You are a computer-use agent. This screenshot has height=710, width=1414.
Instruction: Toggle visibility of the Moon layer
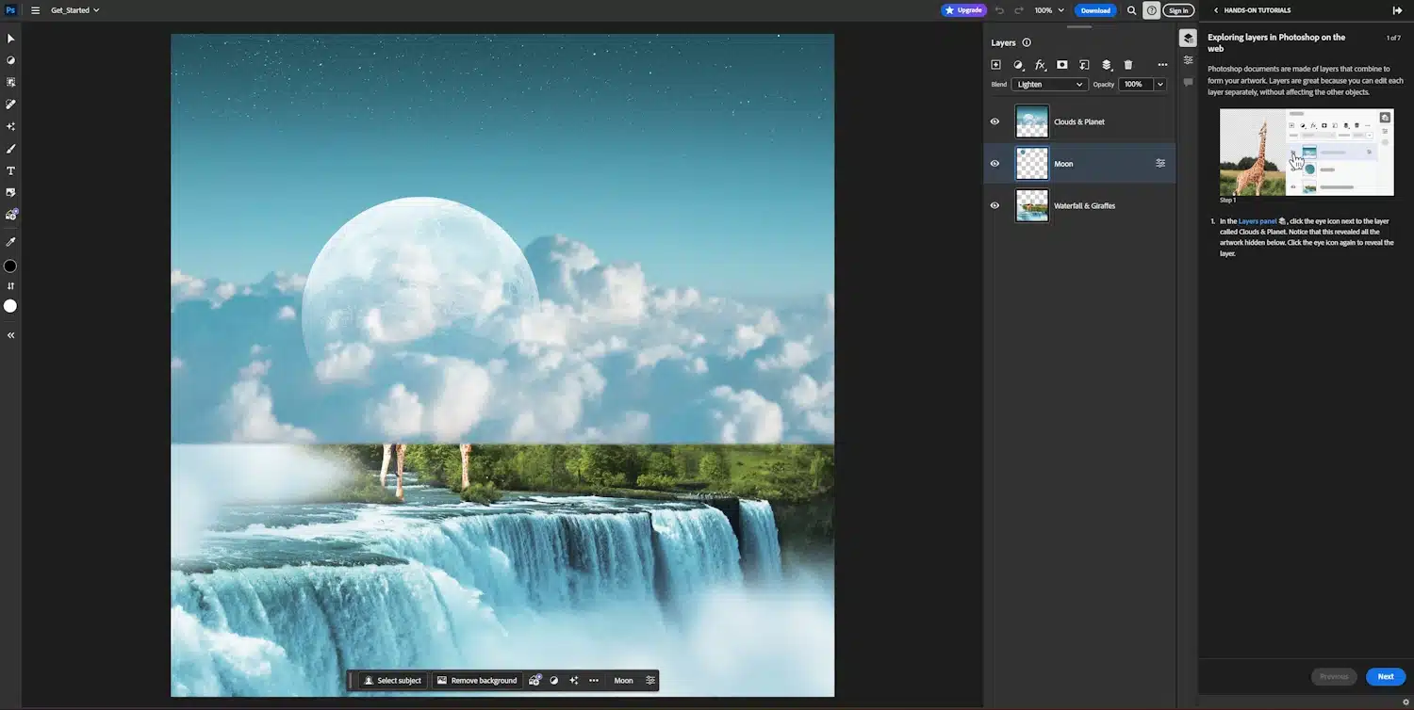pyautogui.click(x=995, y=164)
